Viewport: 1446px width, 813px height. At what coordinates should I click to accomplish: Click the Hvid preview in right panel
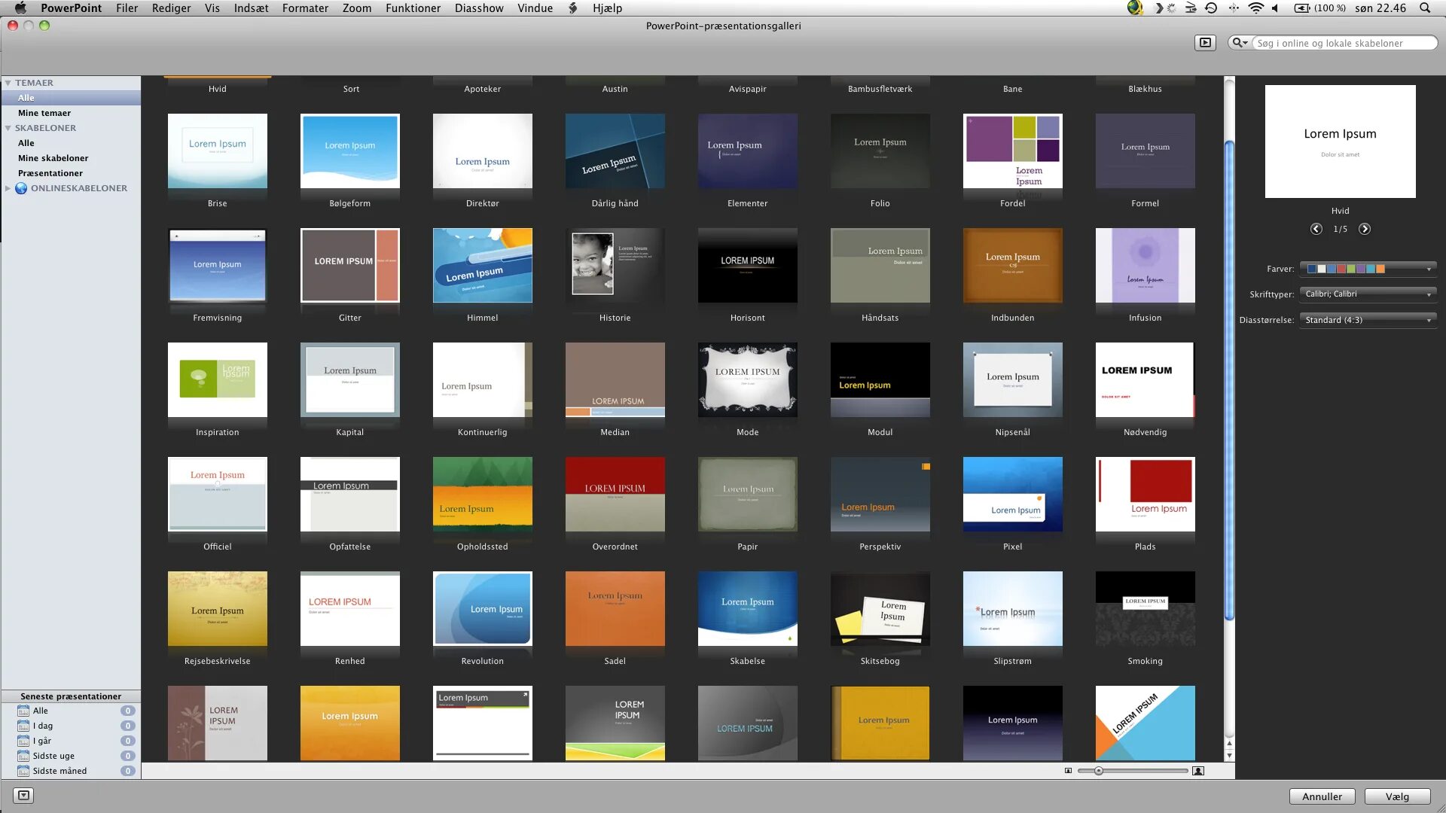click(1340, 142)
